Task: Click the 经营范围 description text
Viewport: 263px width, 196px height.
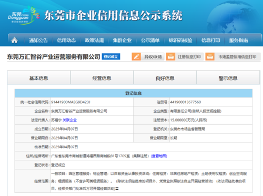Action: click(x=149, y=181)
